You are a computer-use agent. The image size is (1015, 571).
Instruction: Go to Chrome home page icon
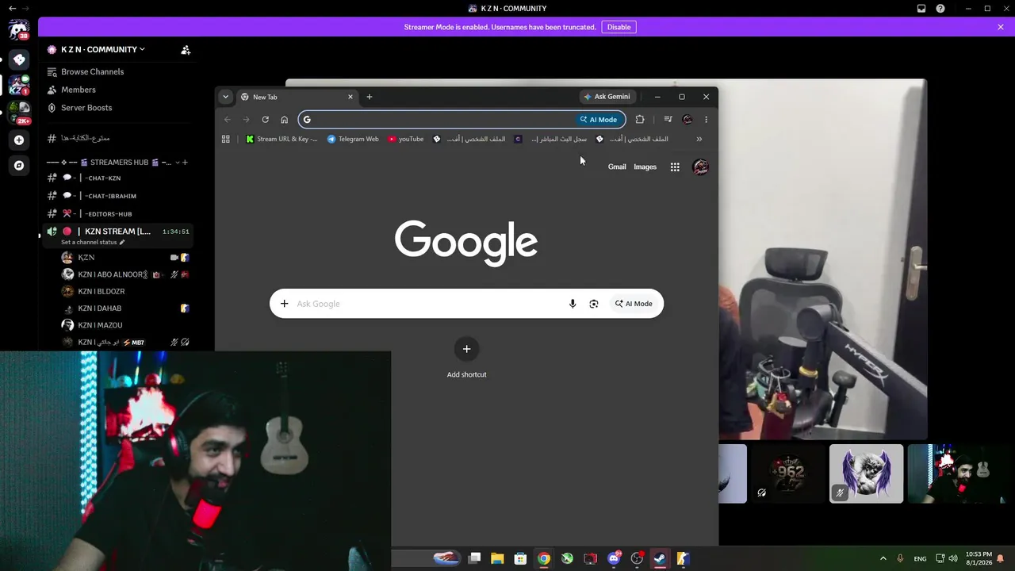click(284, 120)
